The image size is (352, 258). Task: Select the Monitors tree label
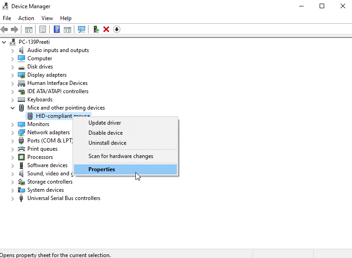tap(38, 124)
